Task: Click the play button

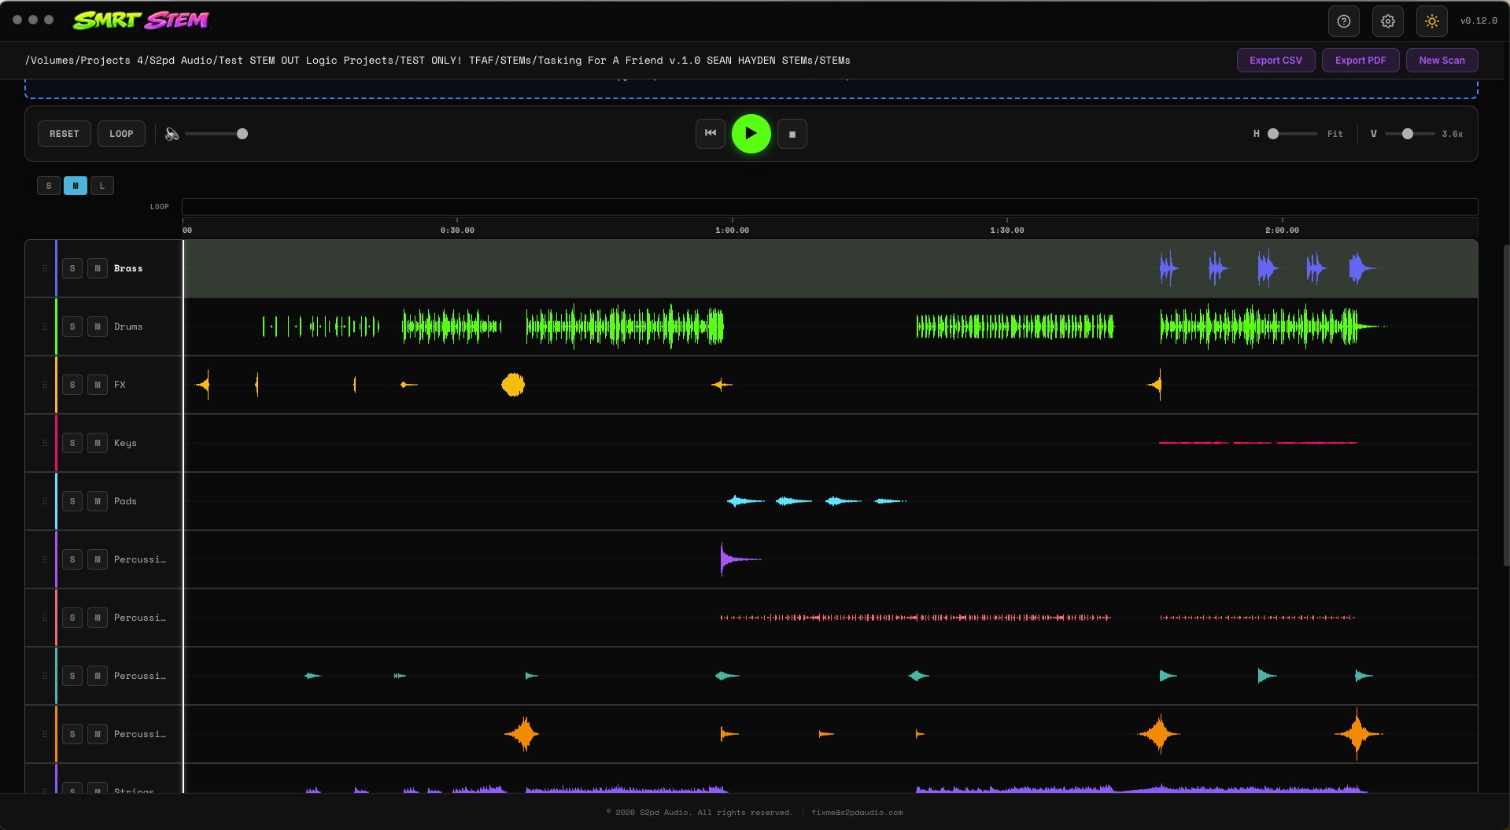Action: (751, 134)
